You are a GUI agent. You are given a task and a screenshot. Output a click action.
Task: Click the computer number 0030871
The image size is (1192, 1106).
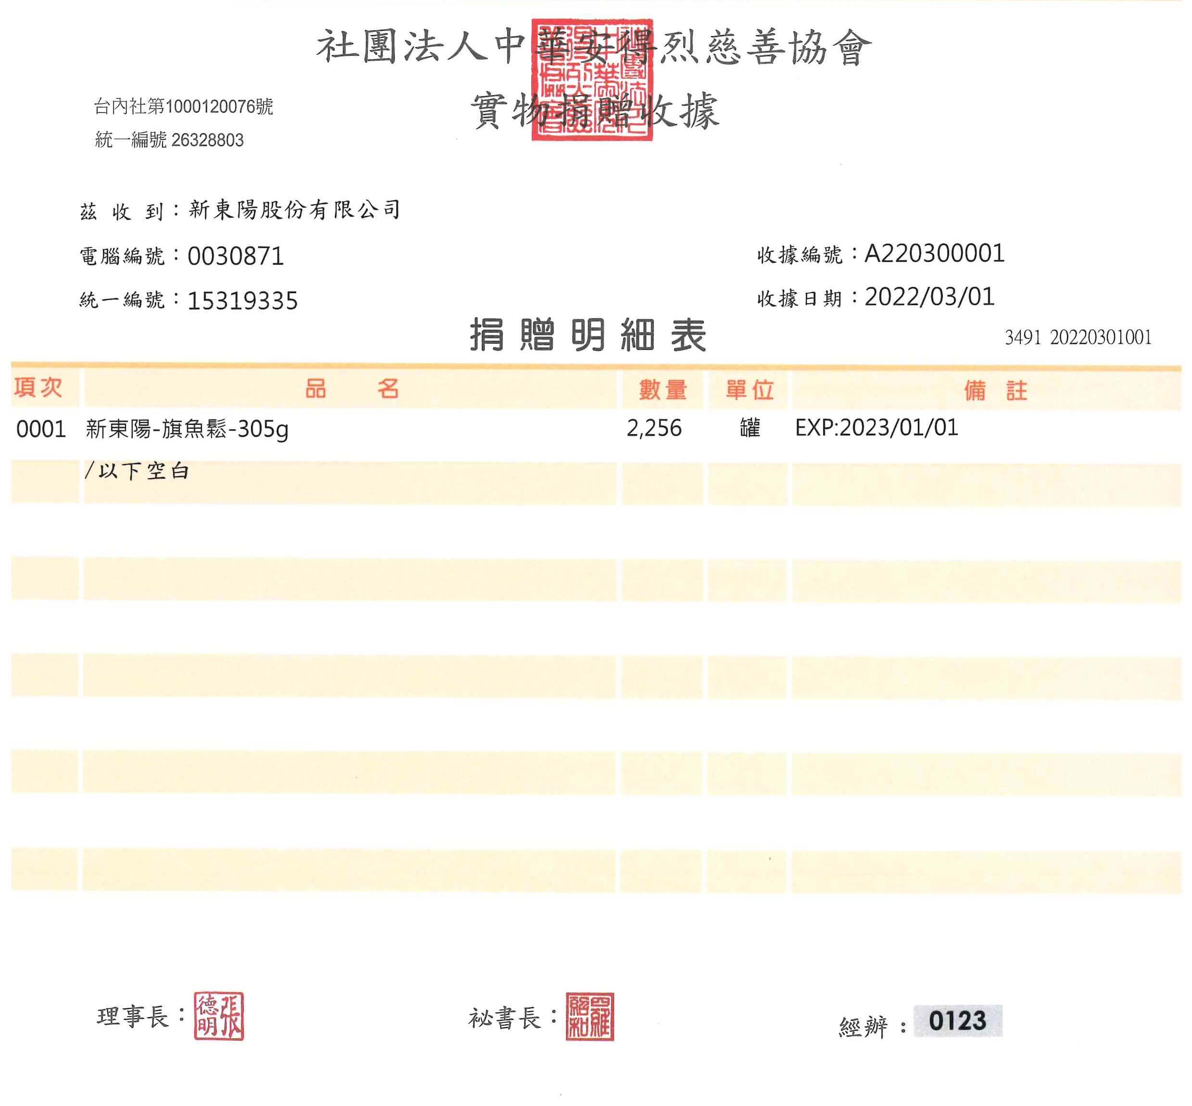point(235,256)
